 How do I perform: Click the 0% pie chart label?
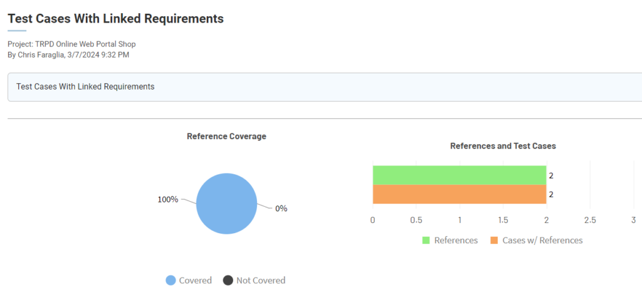(281, 208)
